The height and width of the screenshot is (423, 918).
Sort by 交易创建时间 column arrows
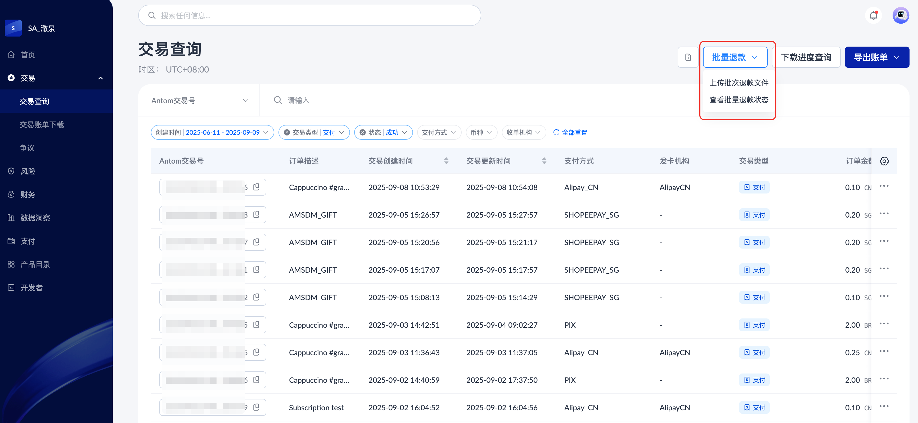[446, 161]
